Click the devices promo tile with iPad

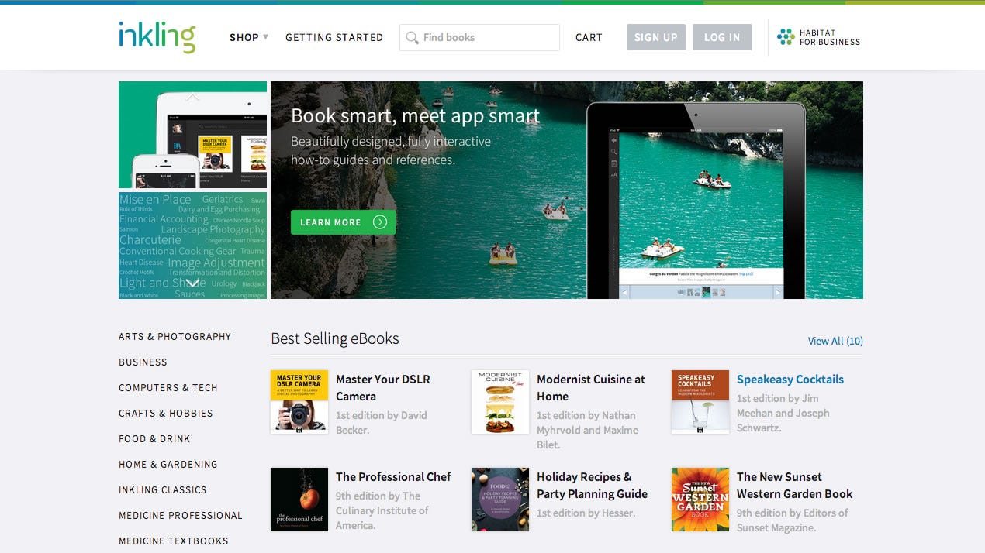tap(192, 135)
